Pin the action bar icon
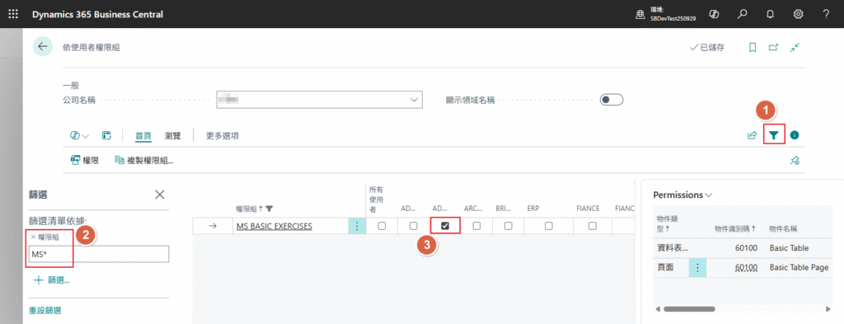The image size is (844, 324). click(x=795, y=160)
